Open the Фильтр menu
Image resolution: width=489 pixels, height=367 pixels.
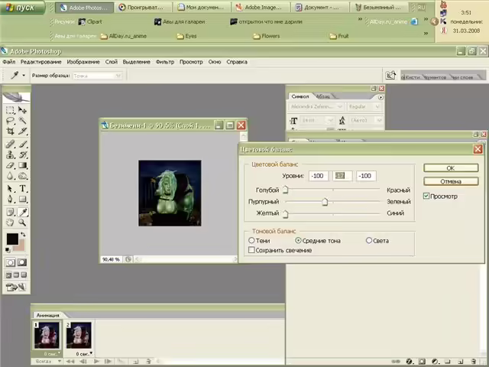coord(165,62)
